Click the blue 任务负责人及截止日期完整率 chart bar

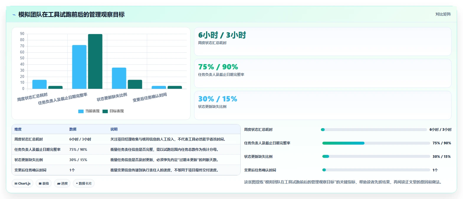point(79,67)
